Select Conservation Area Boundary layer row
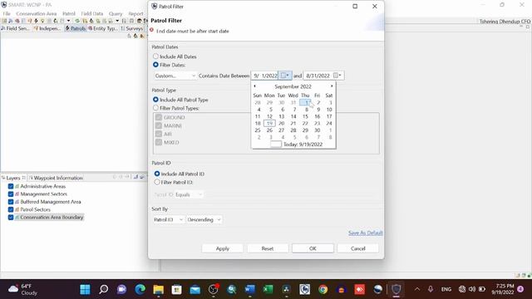Viewport: 532px width, 299px height. click(52, 218)
